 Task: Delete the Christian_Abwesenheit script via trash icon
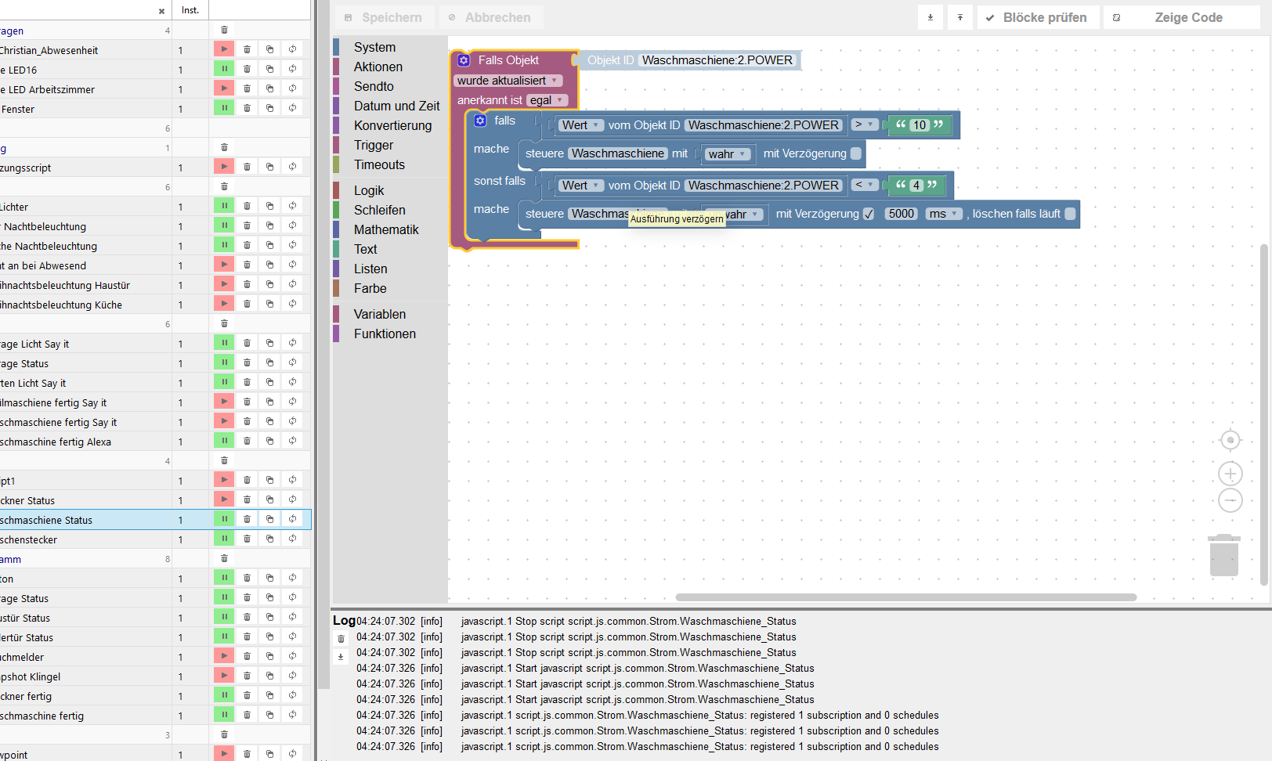click(247, 49)
